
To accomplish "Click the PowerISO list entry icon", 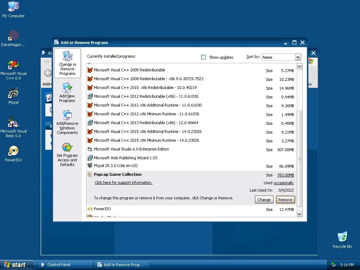I will click(x=90, y=209).
